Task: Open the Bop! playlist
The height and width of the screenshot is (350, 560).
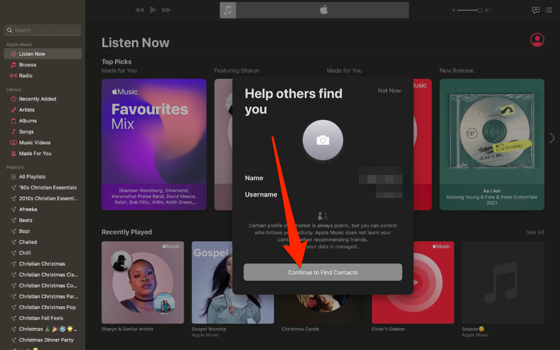Action: [43, 231]
